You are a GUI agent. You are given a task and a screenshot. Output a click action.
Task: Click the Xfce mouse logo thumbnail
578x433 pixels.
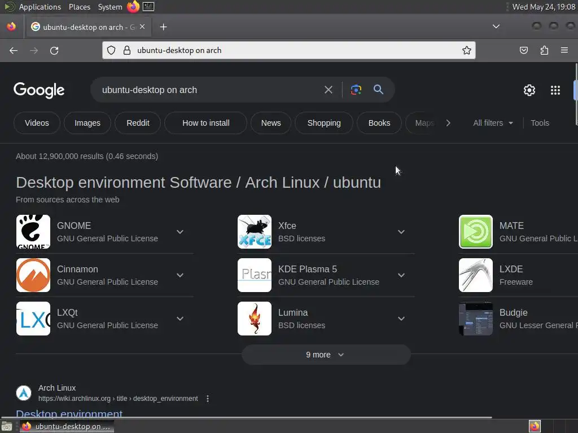[x=255, y=232]
